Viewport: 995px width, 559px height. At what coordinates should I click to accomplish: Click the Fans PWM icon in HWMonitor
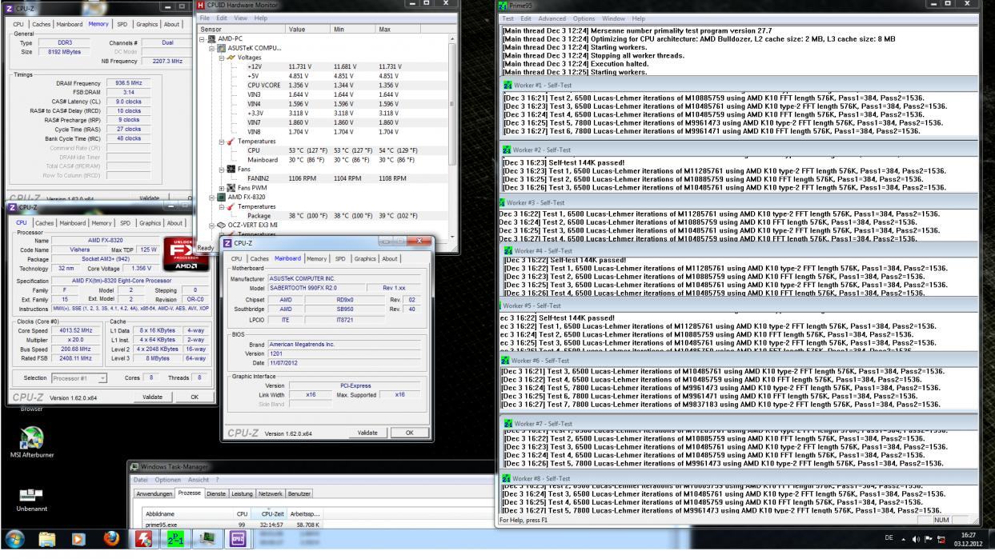(x=231, y=187)
